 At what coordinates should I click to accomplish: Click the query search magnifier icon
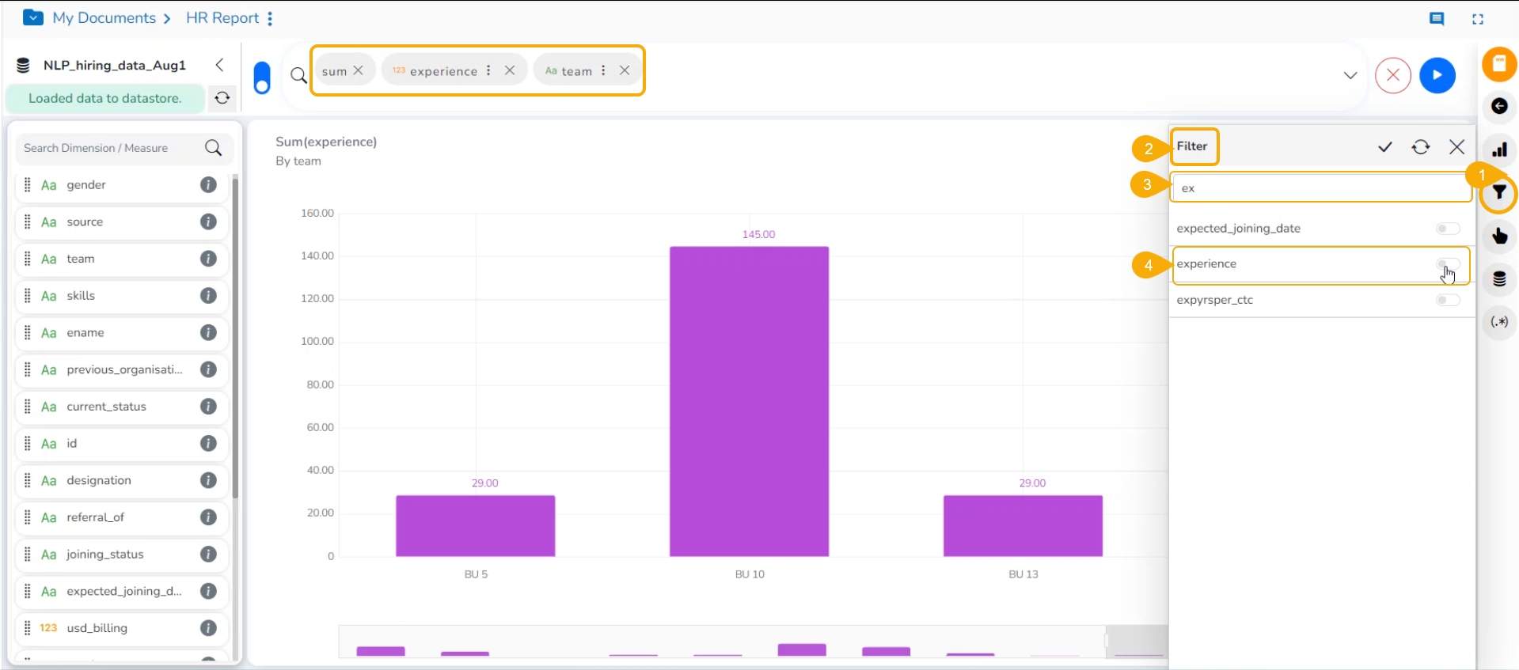click(x=298, y=75)
